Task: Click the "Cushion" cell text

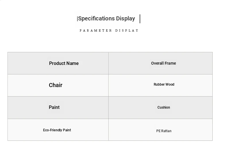Action: [x=164, y=107]
